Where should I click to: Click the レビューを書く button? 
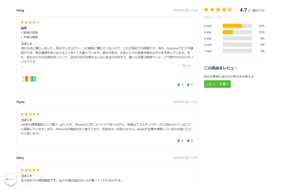click(217, 84)
